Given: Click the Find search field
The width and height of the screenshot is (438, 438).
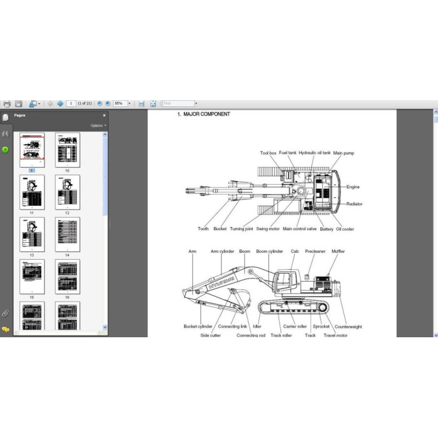Looking at the screenshot, I should (x=178, y=103).
